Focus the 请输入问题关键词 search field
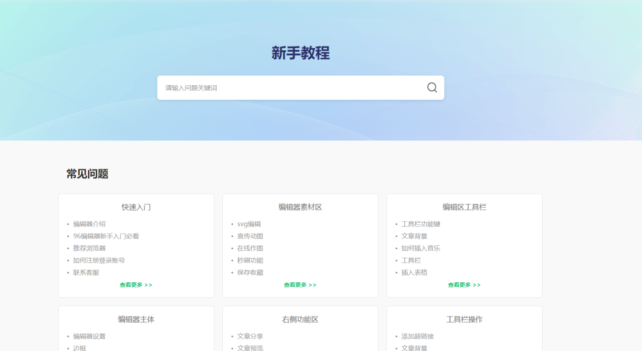 tap(291, 88)
